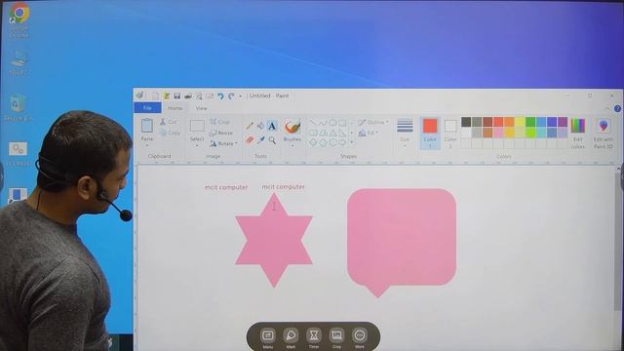624x351 pixels.
Task: Open Paint Help via the question mark icon
Action: tap(617, 108)
